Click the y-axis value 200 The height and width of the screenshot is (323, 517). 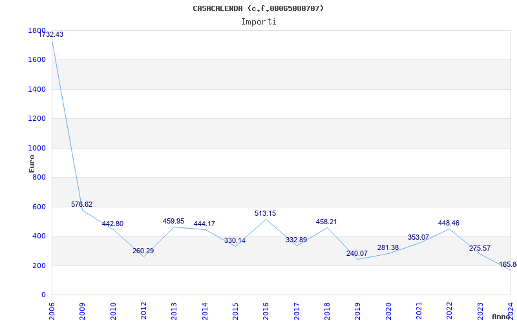click(x=39, y=266)
